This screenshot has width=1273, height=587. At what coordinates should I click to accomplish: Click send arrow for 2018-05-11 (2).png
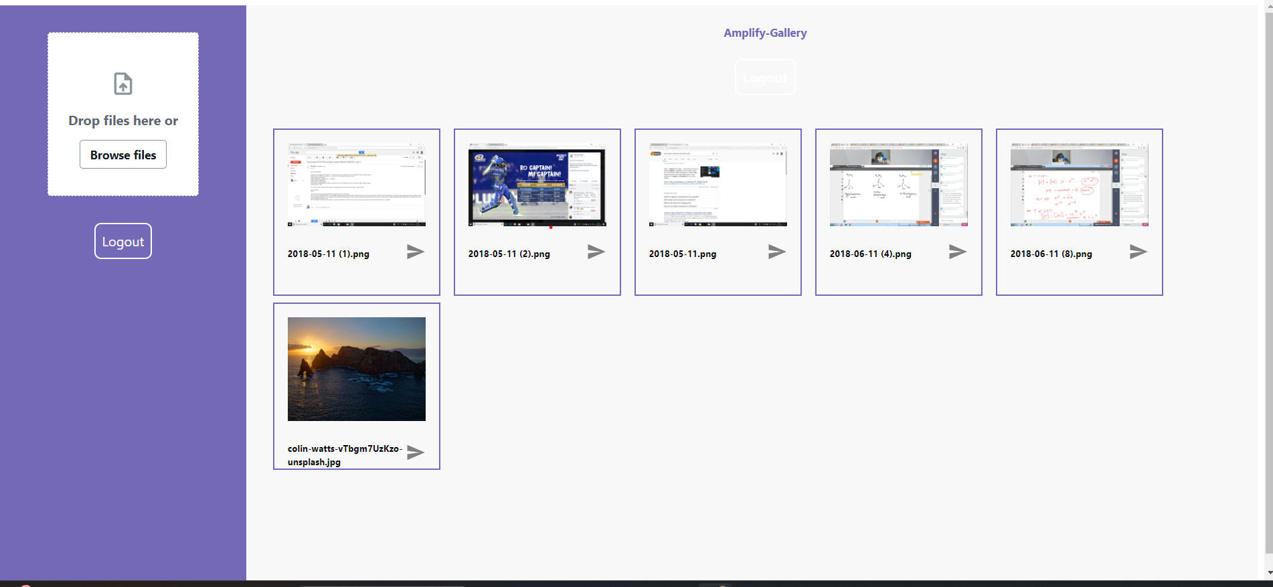coord(596,252)
